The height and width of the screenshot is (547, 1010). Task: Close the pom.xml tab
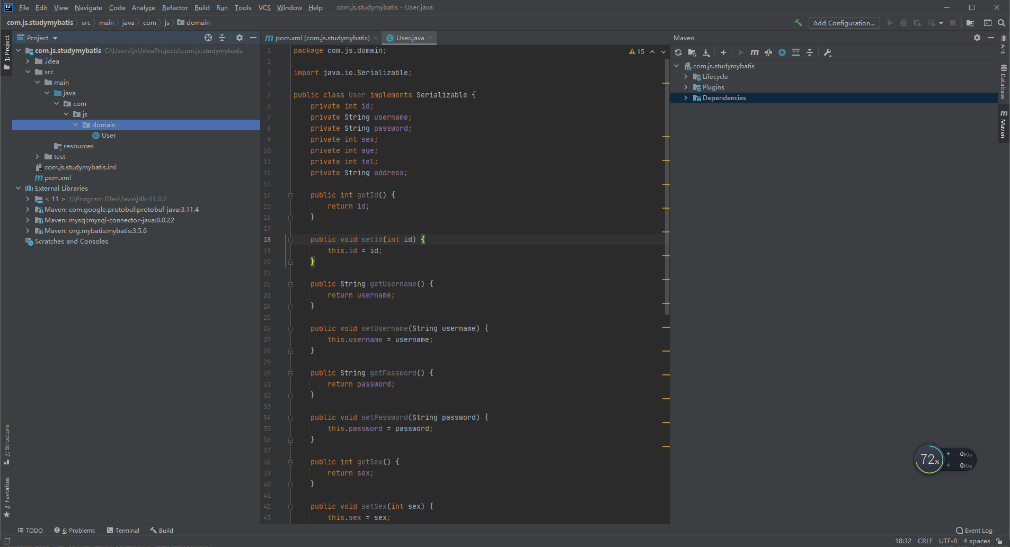point(376,38)
